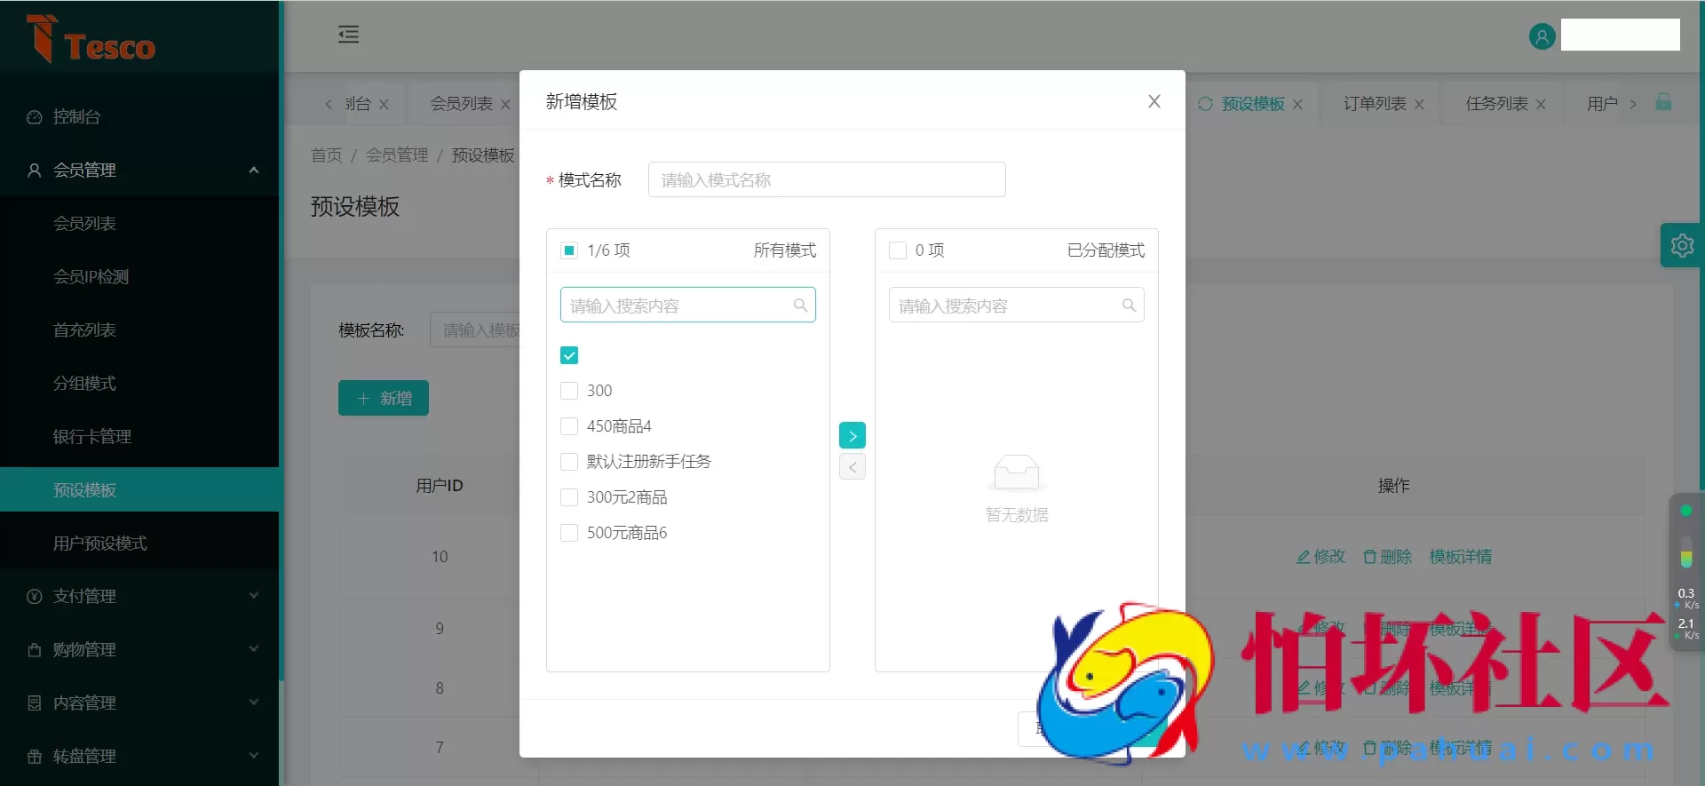Image resolution: width=1705 pixels, height=786 pixels.
Task: Expand the 转盘管理 menu chevron
Action: click(254, 756)
